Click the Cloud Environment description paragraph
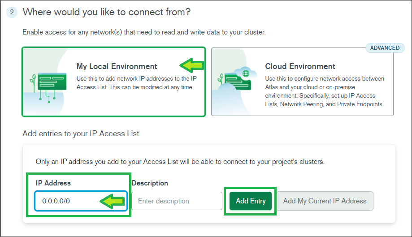 click(325, 91)
